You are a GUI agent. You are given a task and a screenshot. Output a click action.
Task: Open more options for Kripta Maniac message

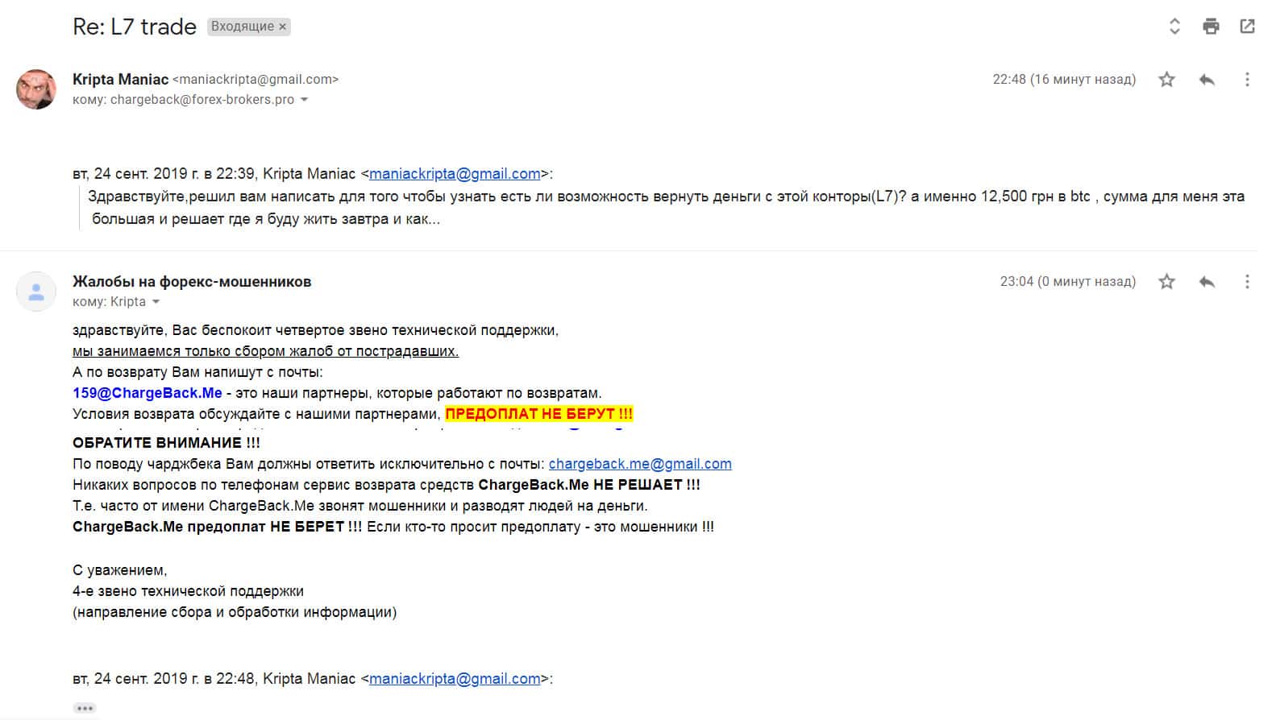(1247, 79)
